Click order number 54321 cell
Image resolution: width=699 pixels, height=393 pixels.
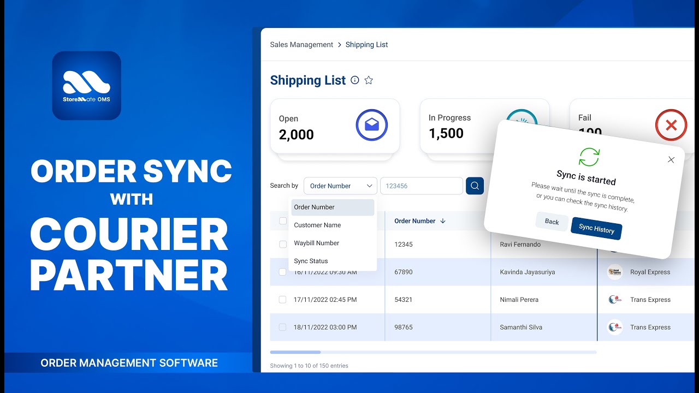[404, 300]
